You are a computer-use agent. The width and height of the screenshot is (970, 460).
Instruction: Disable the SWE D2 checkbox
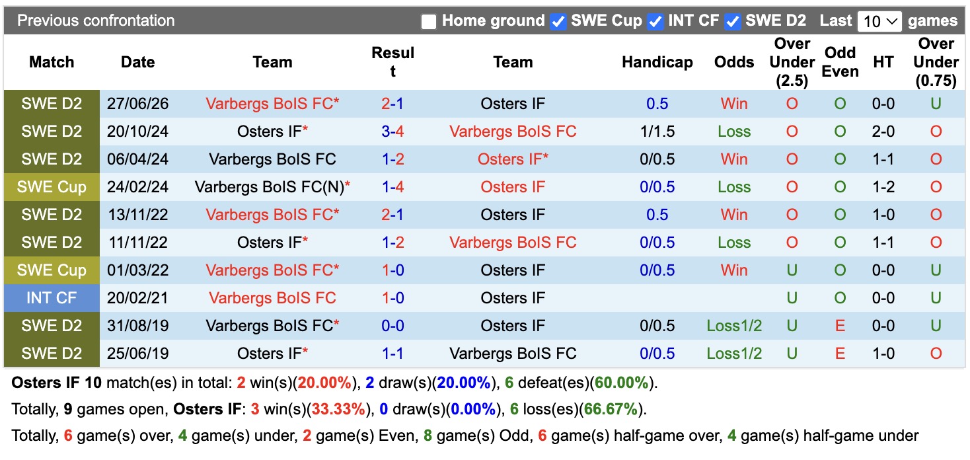732,22
